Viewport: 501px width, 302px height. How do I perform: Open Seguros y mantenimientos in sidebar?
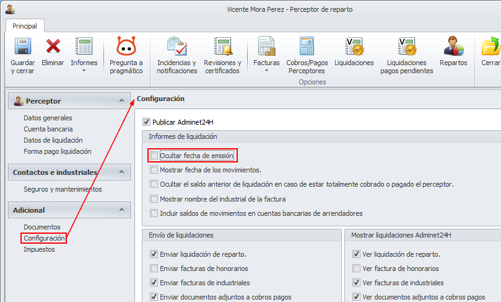63,189
